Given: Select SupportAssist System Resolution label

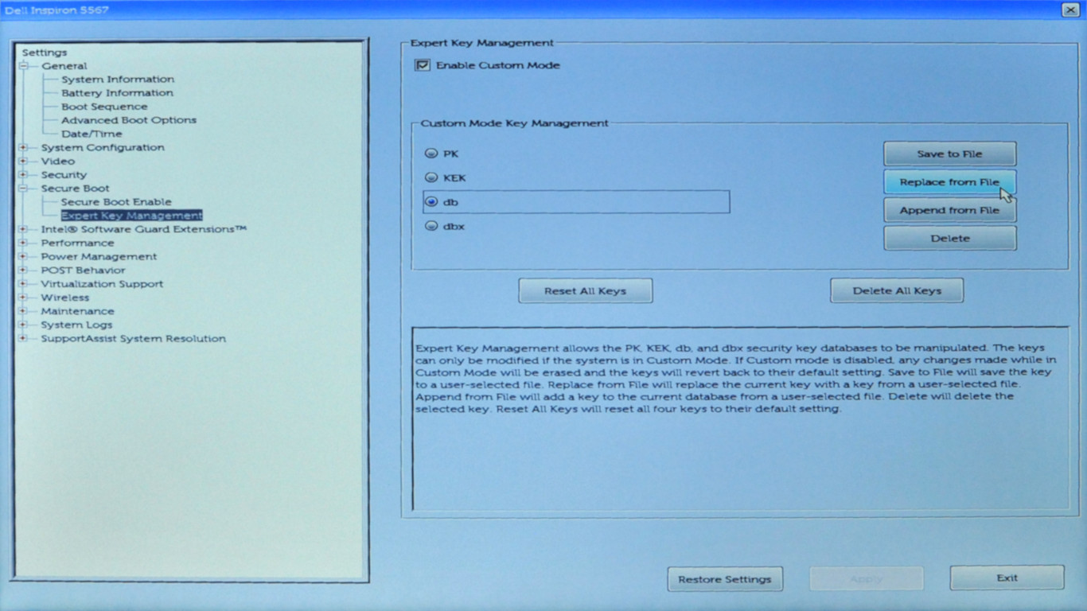Looking at the screenshot, I should (x=134, y=338).
